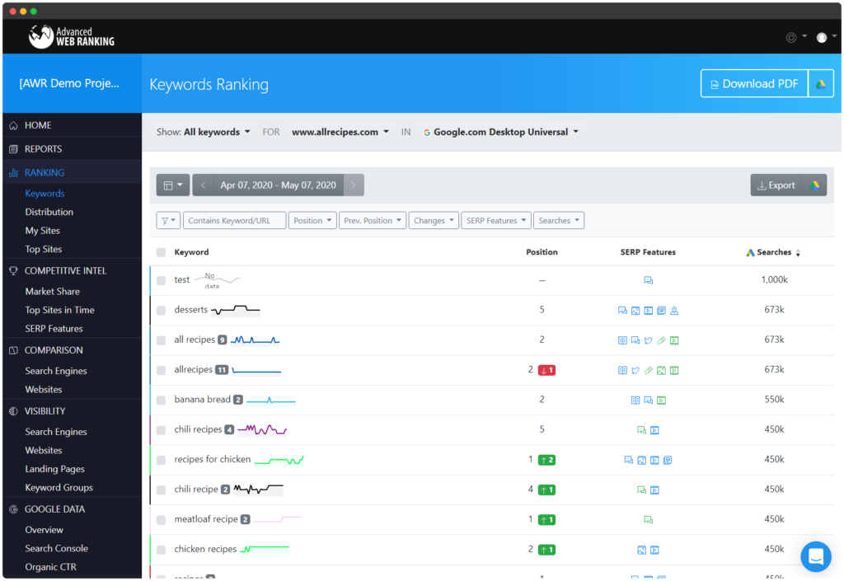
Task: Check the all recipes keyword checkbox
Action: pos(161,340)
